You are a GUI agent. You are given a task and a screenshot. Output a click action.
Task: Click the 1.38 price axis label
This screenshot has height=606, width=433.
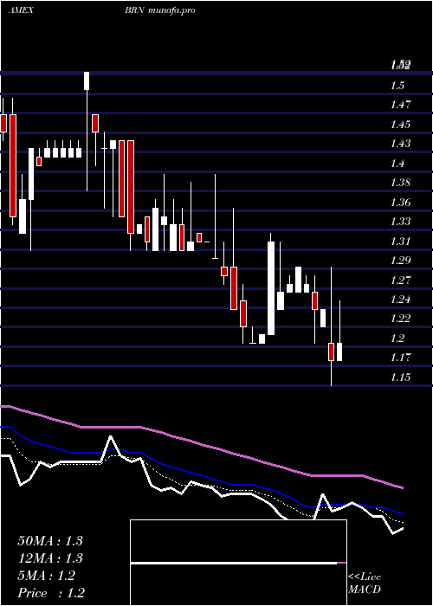point(400,183)
